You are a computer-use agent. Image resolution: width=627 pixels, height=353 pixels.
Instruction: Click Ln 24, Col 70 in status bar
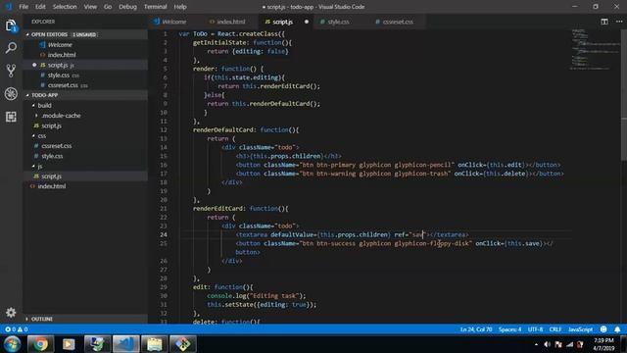[476, 329]
